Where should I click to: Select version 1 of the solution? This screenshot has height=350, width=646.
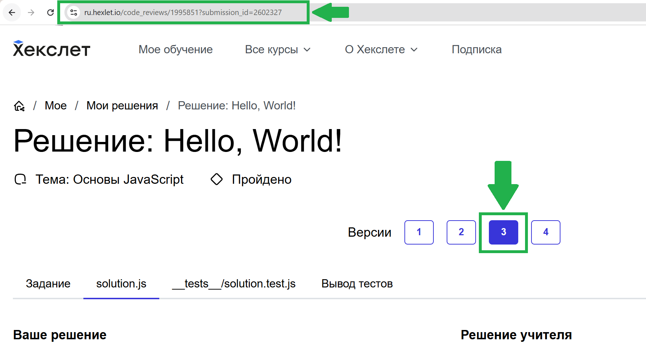419,232
